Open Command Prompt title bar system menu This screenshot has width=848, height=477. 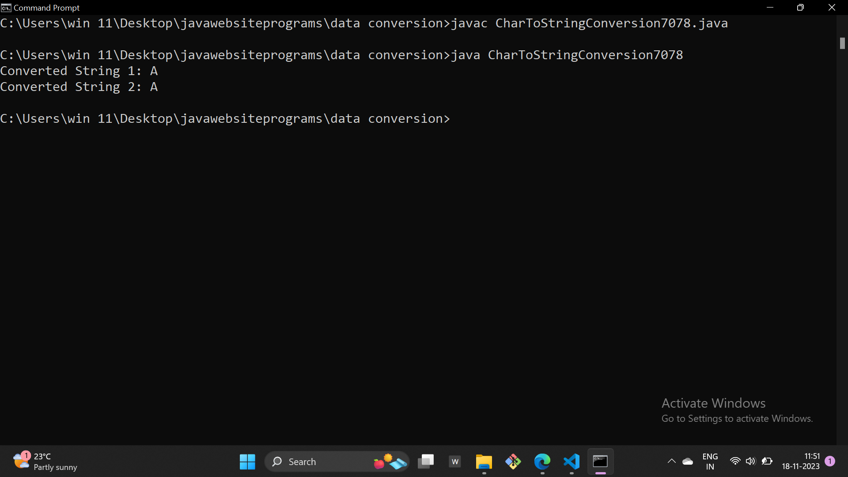[x=6, y=8]
